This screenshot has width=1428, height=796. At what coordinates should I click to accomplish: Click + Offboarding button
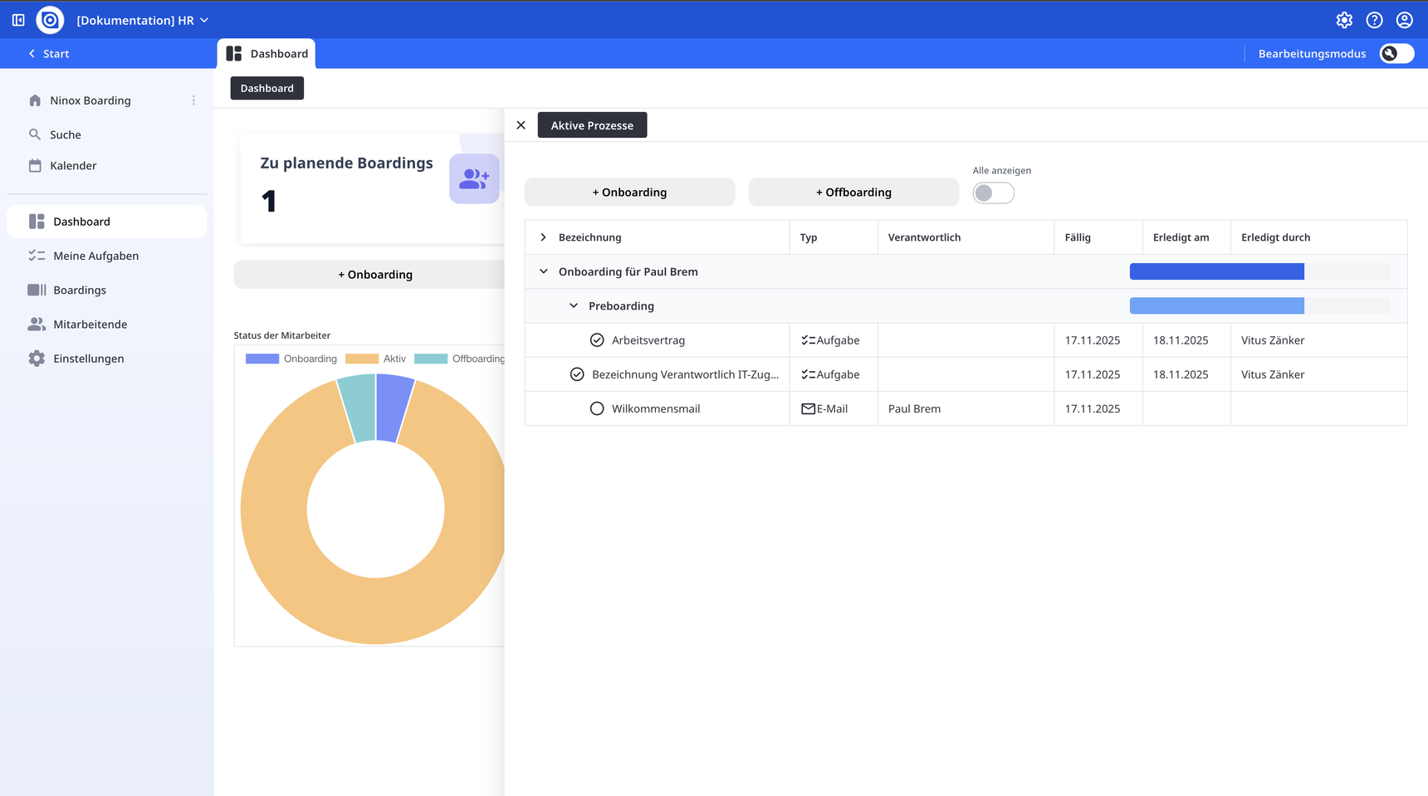853,193
